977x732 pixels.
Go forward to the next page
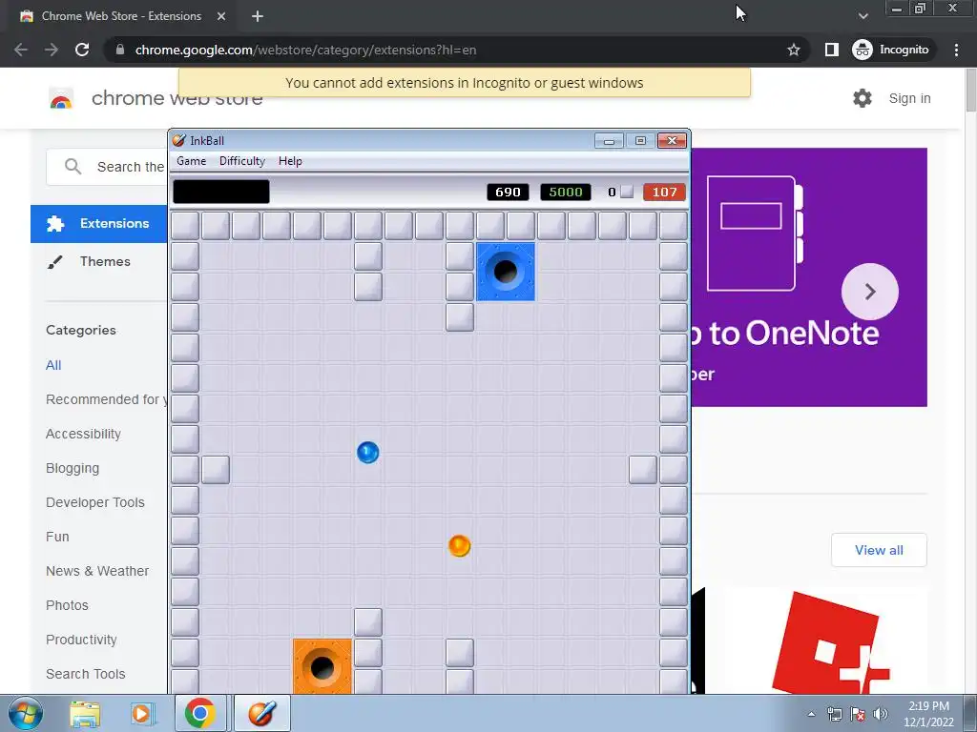coord(52,50)
